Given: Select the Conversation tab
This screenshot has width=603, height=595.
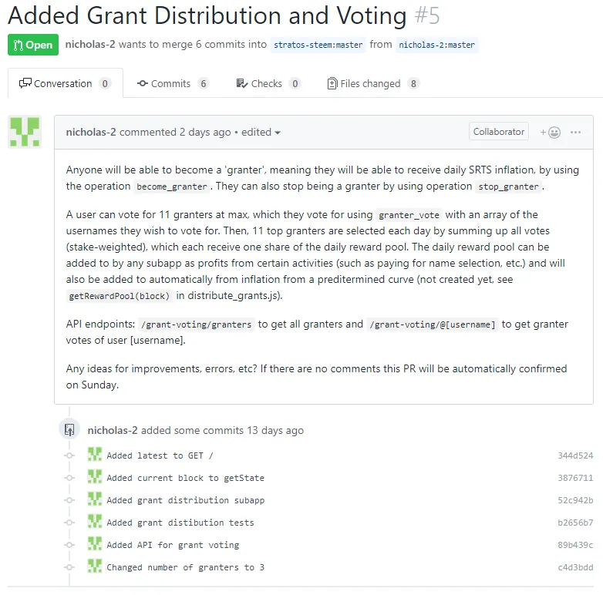Looking at the screenshot, I should (x=66, y=83).
